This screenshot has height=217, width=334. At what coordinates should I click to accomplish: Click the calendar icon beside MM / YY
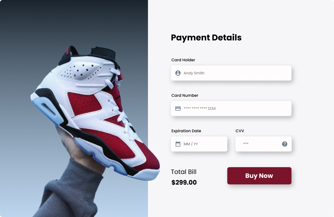click(178, 144)
